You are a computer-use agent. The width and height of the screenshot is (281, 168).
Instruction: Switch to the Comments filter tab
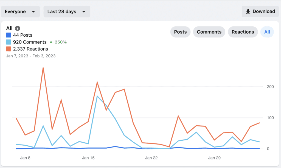click(209, 32)
